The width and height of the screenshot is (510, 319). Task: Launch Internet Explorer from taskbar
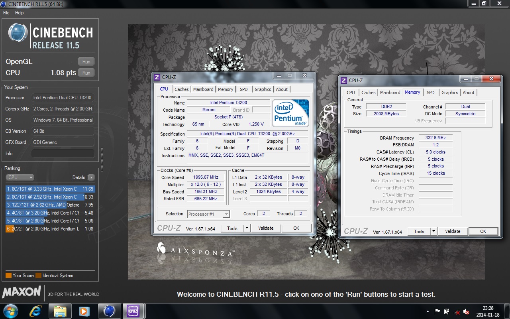tap(36, 311)
